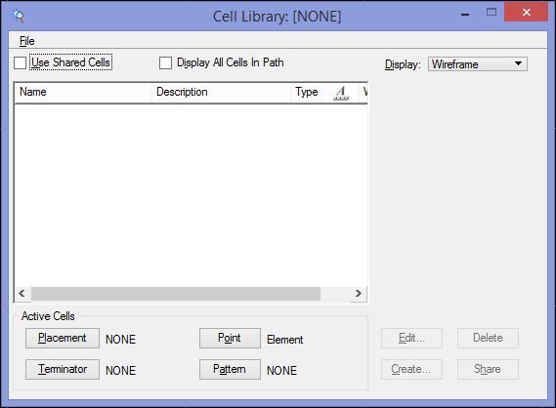The image size is (556, 408).
Task: Click the 'Element' point cell value
Action: [x=285, y=340]
